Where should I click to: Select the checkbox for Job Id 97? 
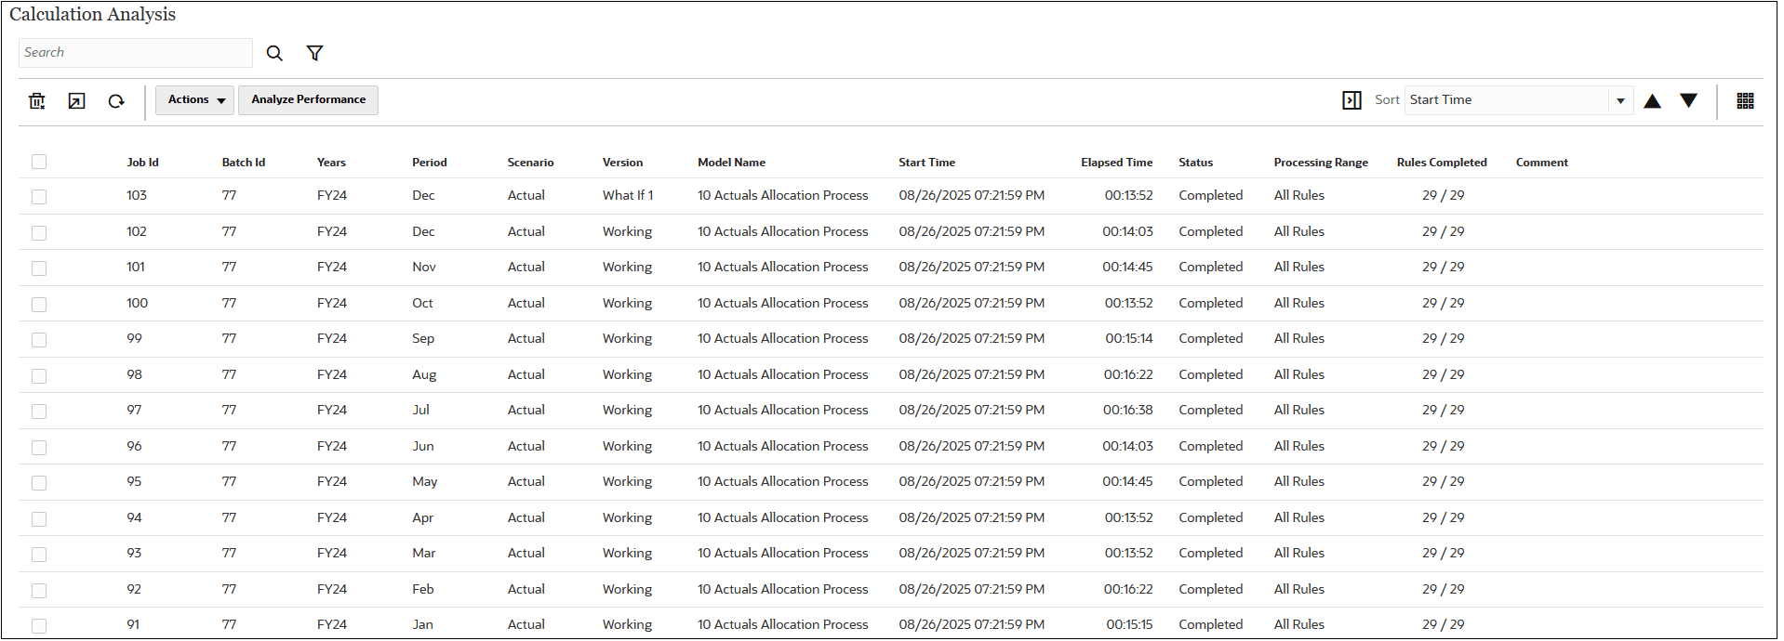click(39, 412)
